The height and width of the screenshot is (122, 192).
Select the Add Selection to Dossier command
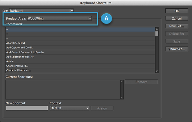(x=80, y=57)
